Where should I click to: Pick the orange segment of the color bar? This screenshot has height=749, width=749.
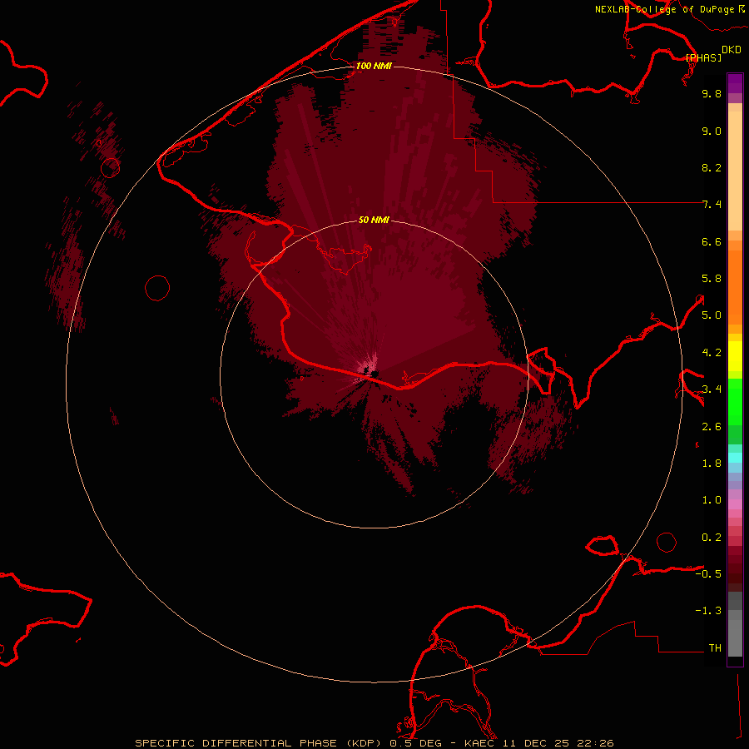click(x=735, y=287)
